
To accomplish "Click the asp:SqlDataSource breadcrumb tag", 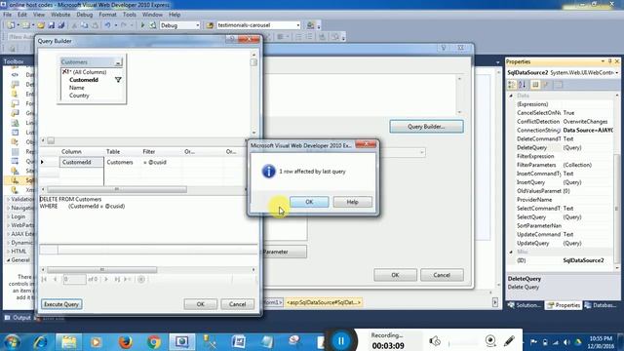I will [323, 302].
